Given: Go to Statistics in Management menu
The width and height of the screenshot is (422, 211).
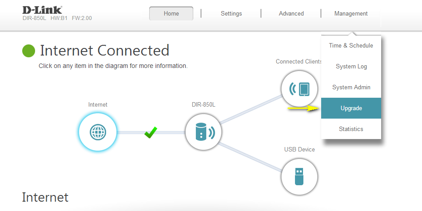Looking at the screenshot, I should 351,129.
